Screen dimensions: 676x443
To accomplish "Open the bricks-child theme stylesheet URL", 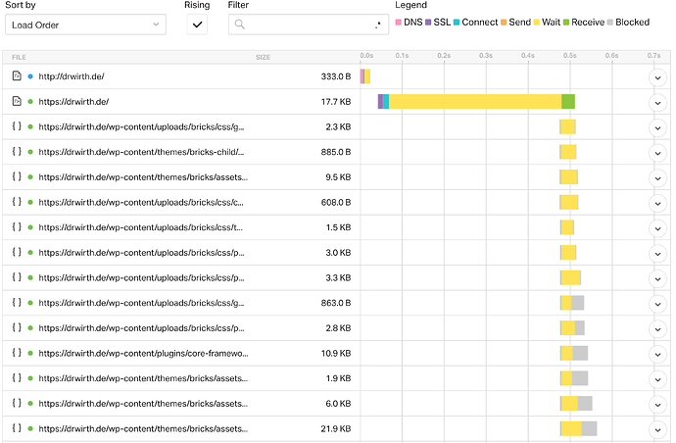I will point(141,152).
